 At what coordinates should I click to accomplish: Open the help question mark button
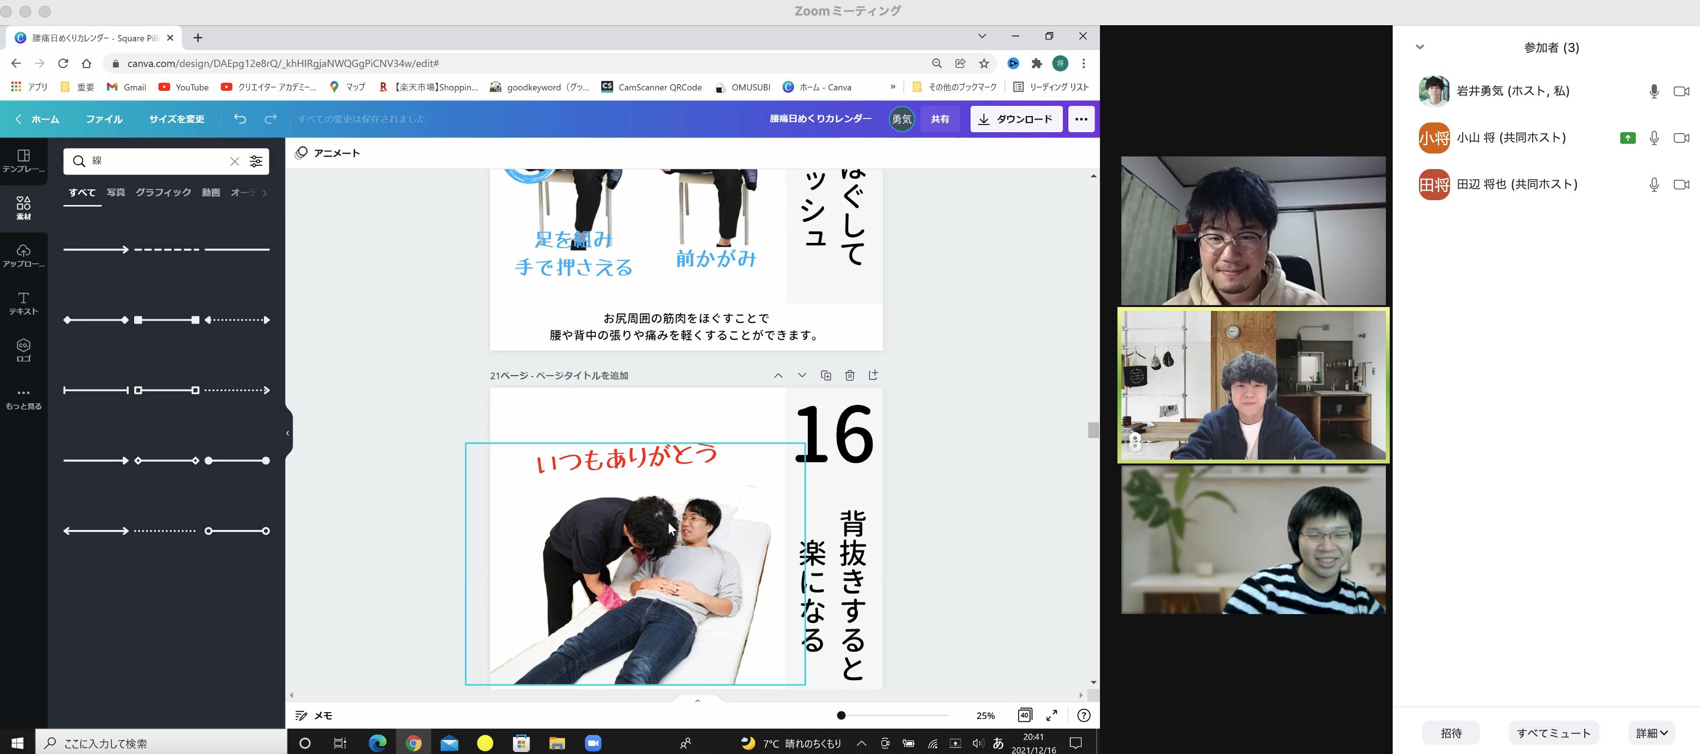click(x=1083, y=715)
